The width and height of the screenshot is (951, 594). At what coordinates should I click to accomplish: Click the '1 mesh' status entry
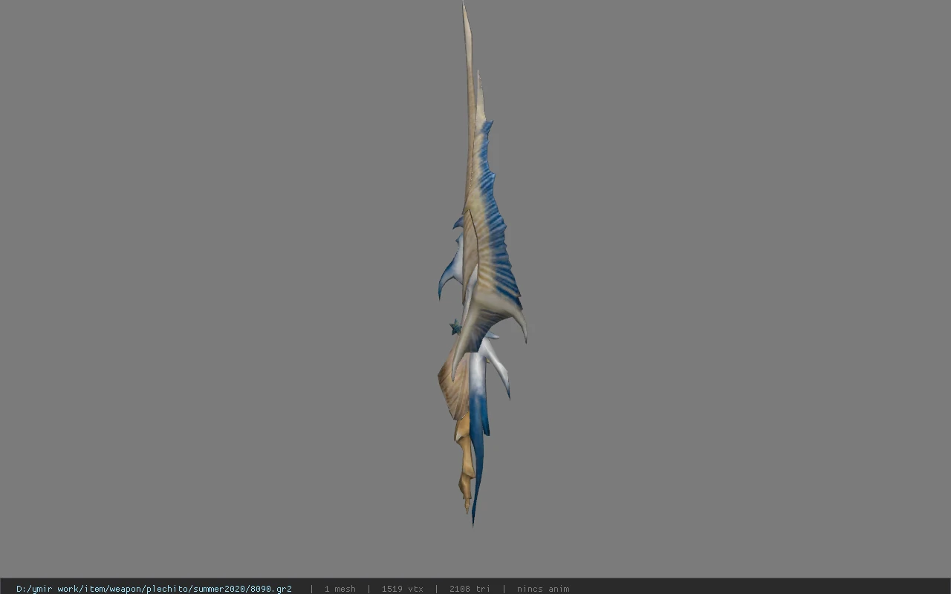340,589
